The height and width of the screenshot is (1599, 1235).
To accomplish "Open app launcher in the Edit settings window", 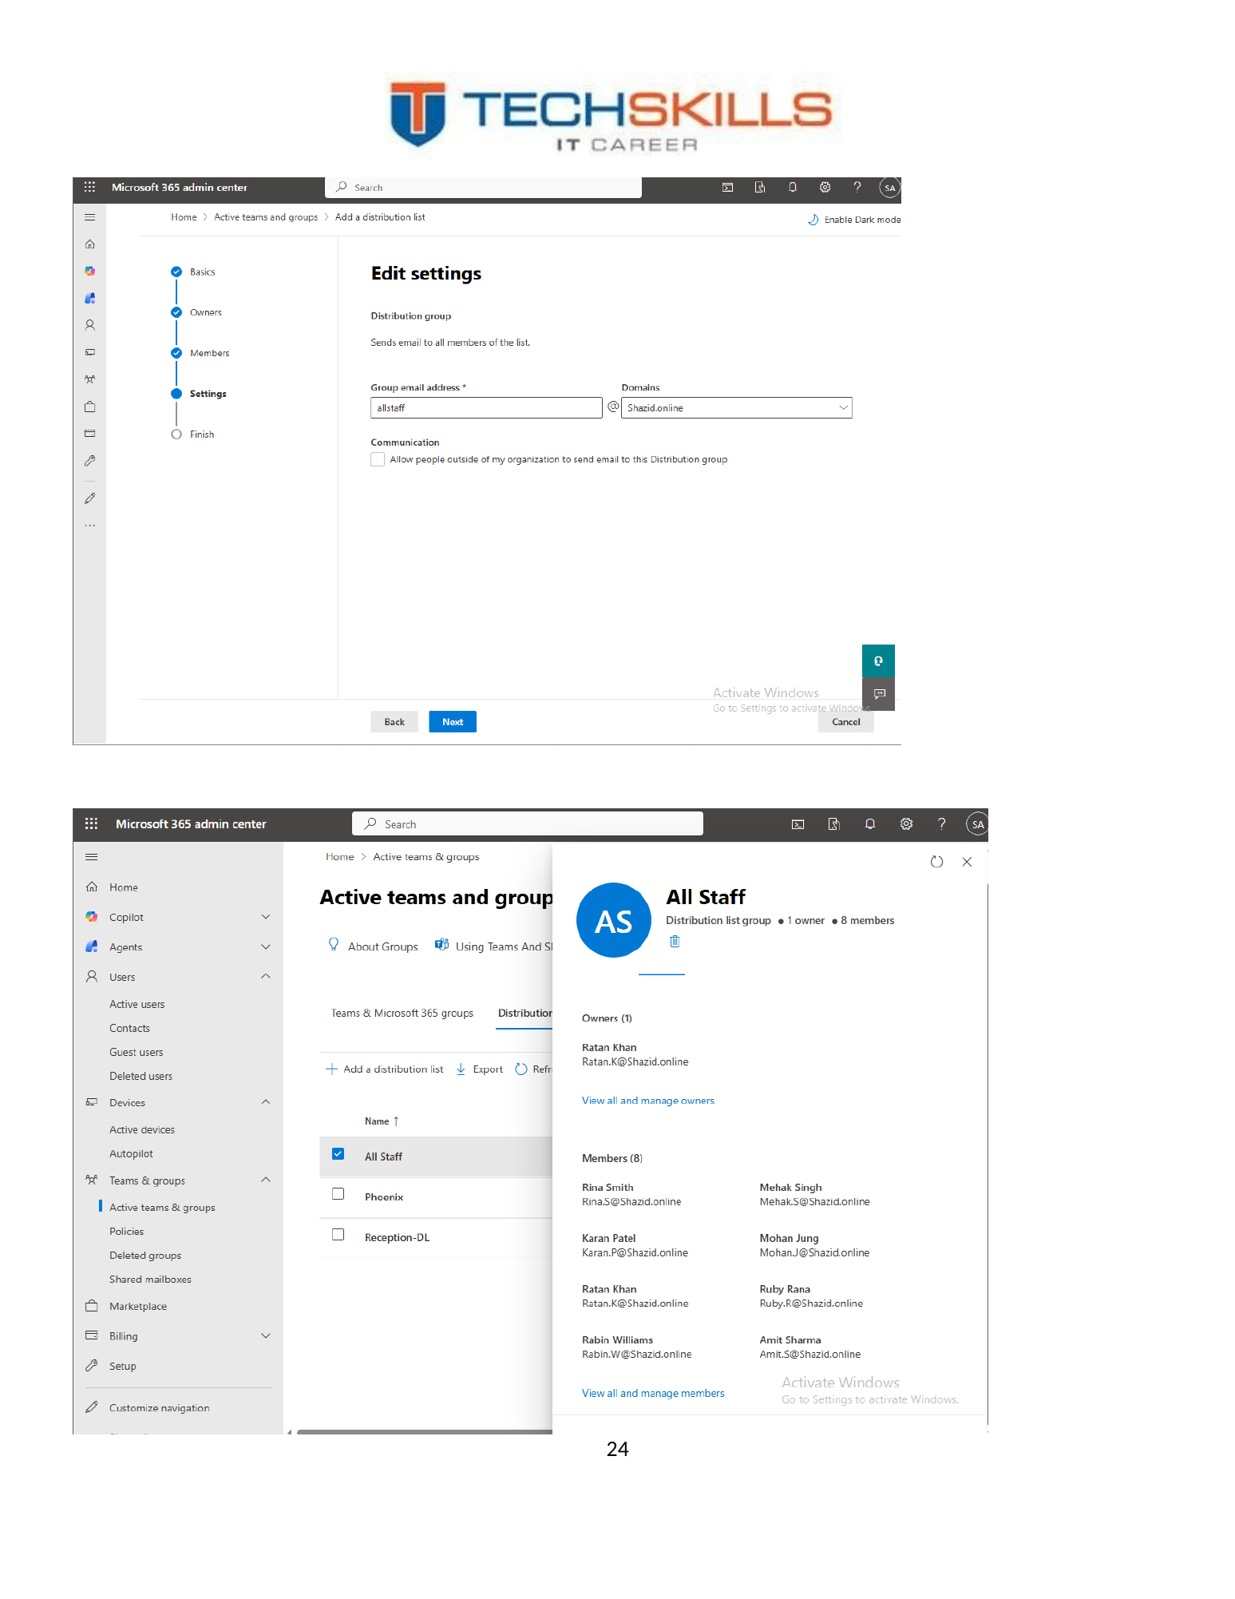I will coord(89,187).
